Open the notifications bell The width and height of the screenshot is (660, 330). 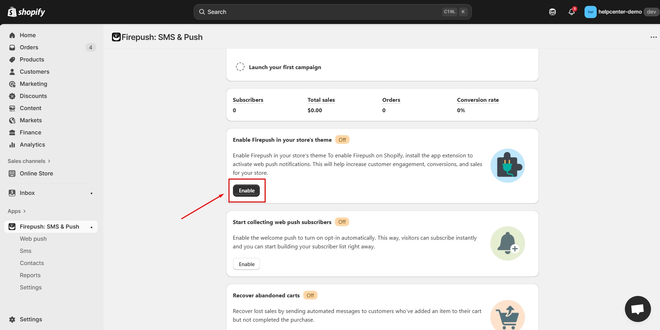tap(571, 12)
